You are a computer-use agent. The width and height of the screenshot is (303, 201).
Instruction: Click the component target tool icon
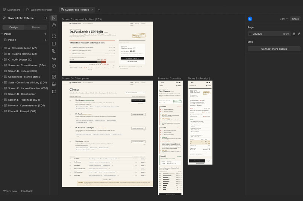pos(54,77)
